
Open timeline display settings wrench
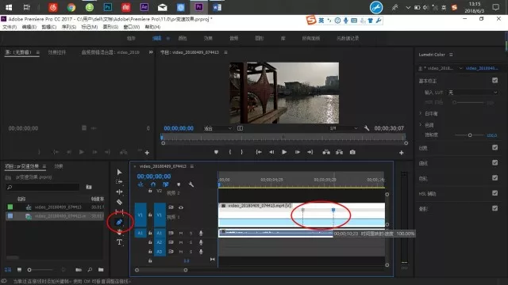(191, 184)
